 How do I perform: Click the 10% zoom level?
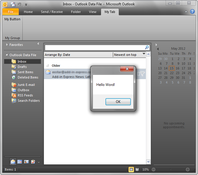(146, 169)
